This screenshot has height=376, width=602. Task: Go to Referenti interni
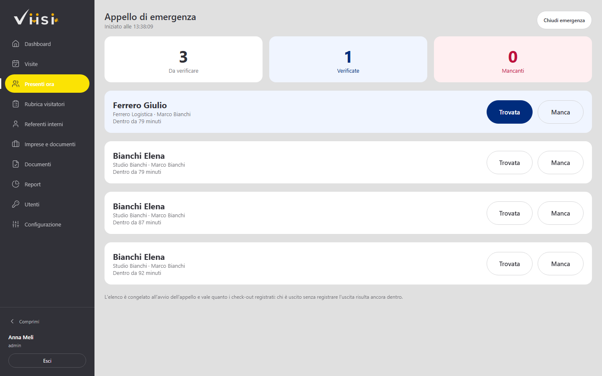[x=47, y=124]
